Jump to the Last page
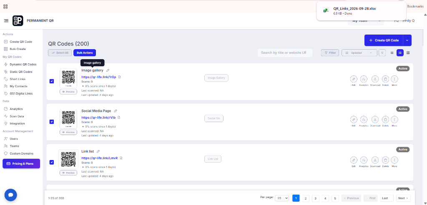 tap(387, 198)
